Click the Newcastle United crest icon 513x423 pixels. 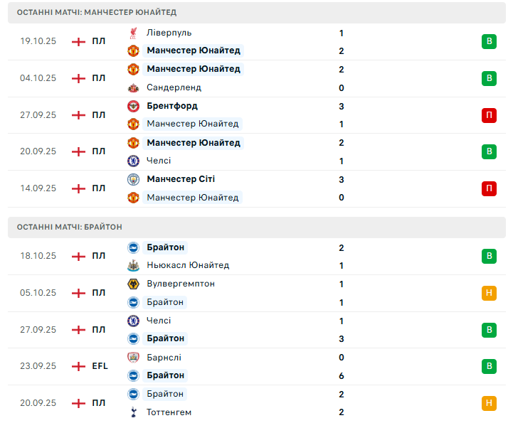click(x=133, y=265)
